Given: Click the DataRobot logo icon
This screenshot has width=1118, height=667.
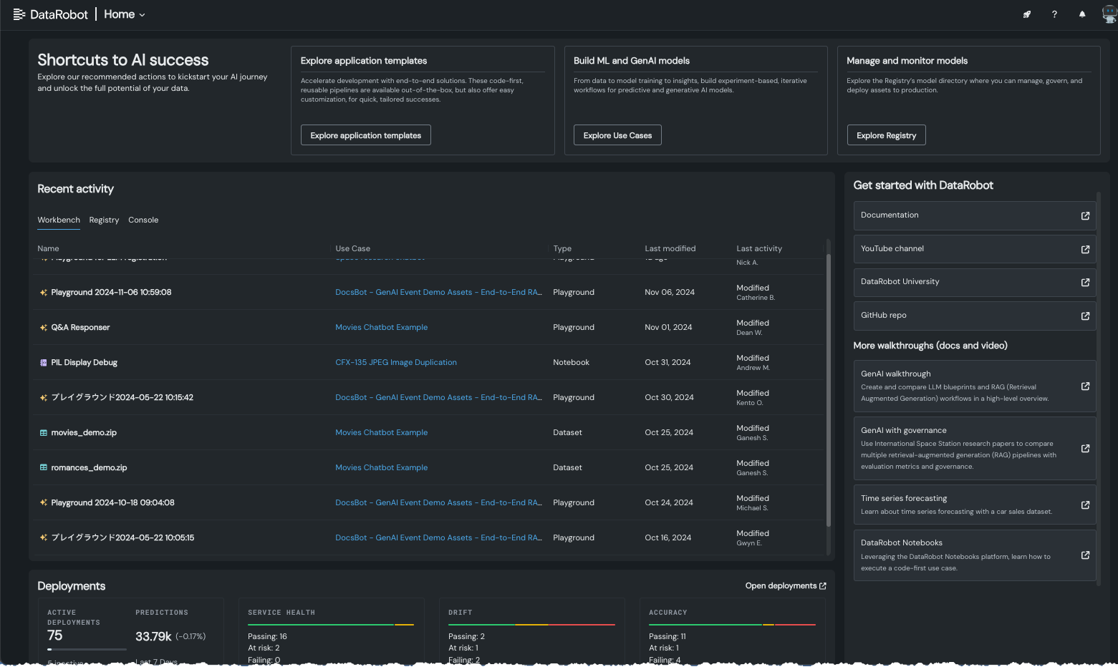Looking at the screenshot, I should [x=19, y=14].
